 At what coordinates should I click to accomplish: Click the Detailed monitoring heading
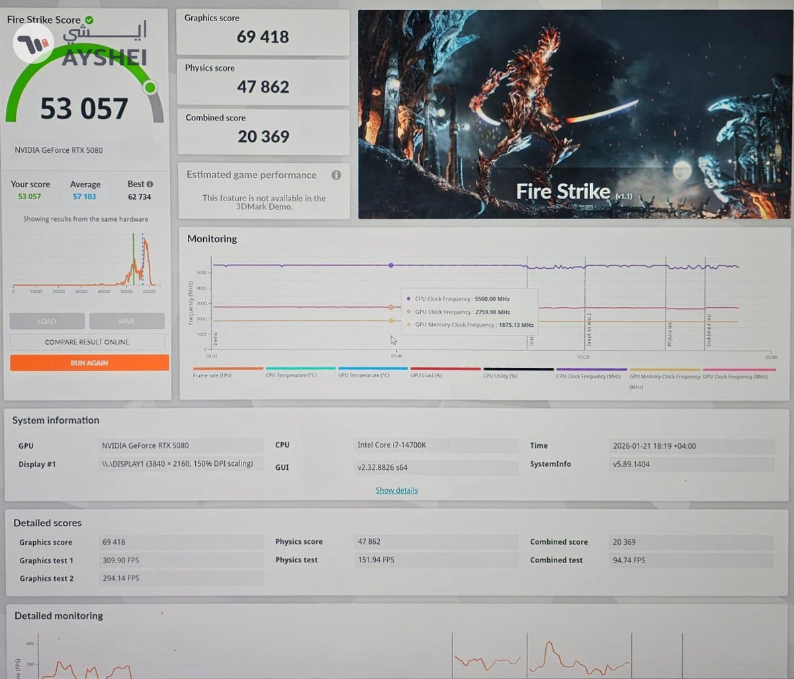(x=59, y=615)
